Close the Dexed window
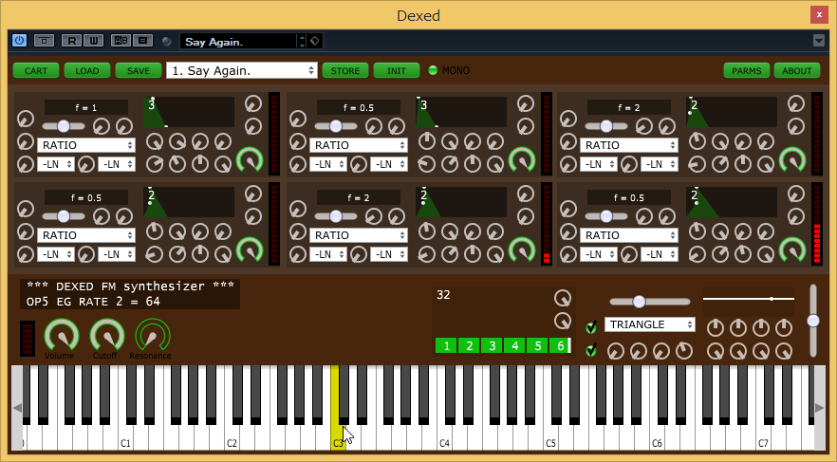 click(x=819, y=15)
